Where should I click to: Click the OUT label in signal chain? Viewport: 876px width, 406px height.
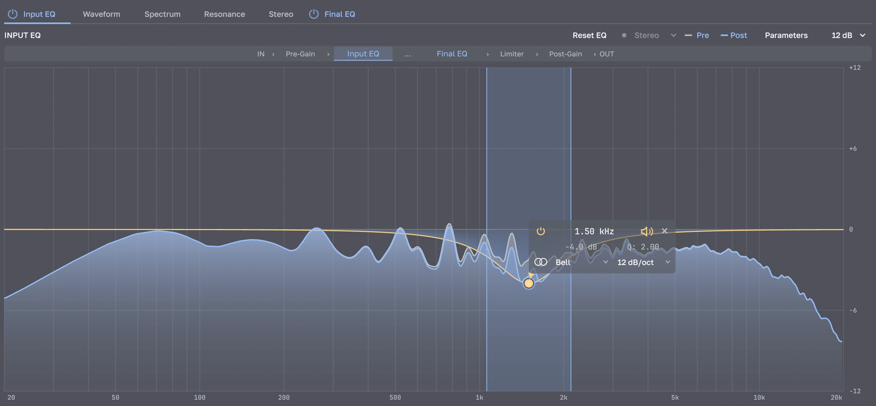point(607,54)
